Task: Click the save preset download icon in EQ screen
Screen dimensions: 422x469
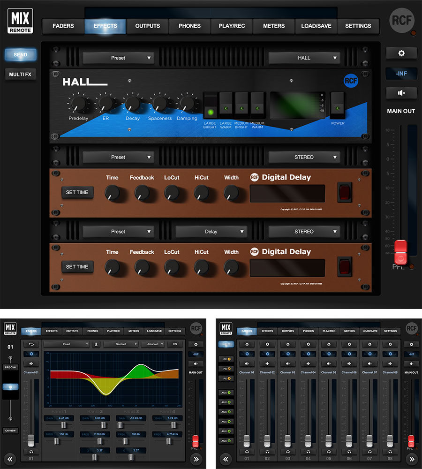Action: [96, 344]
